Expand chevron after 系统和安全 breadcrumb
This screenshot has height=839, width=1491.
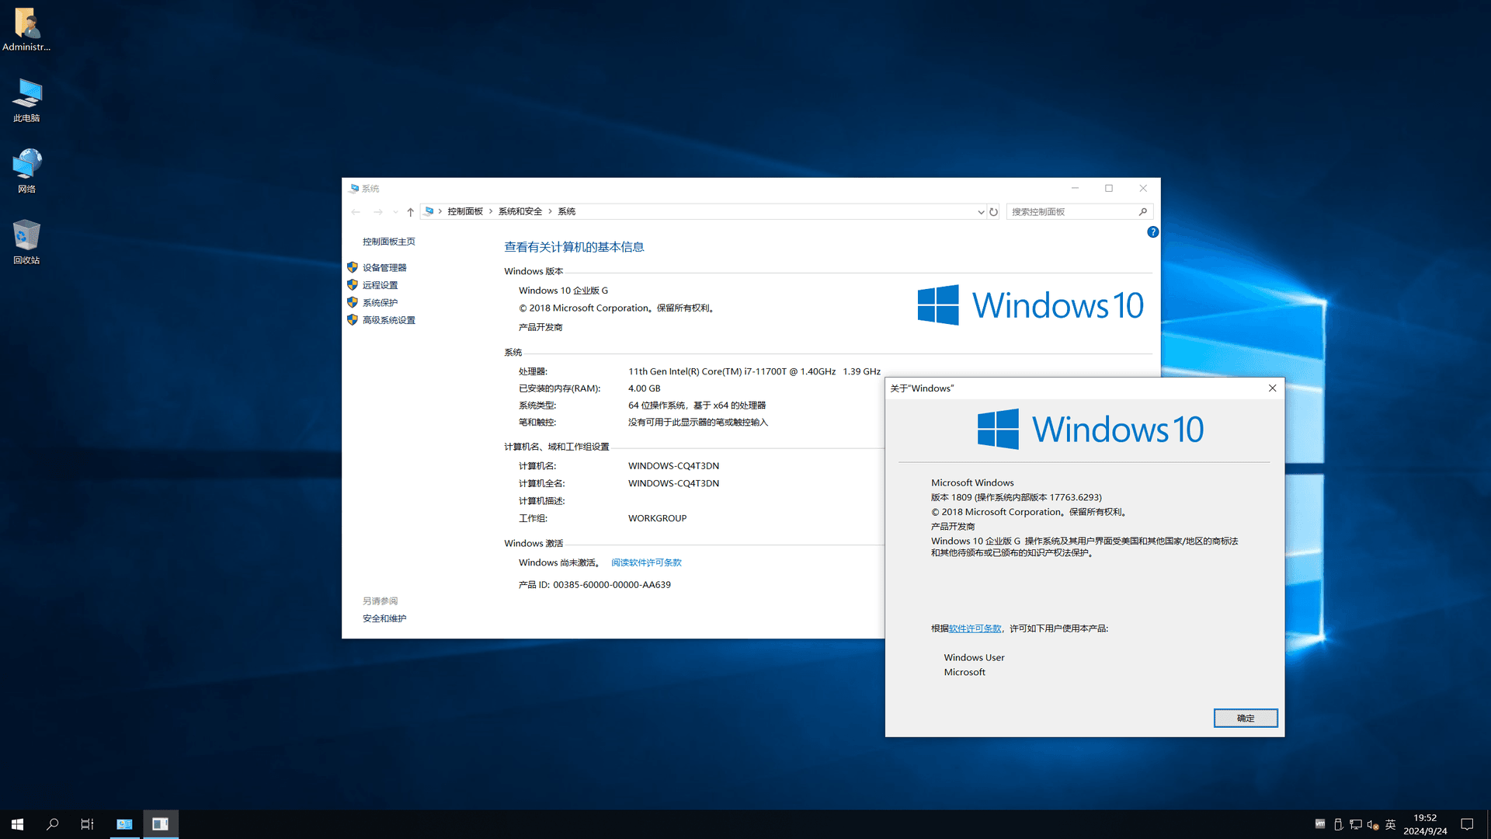(x=550, y=211)
